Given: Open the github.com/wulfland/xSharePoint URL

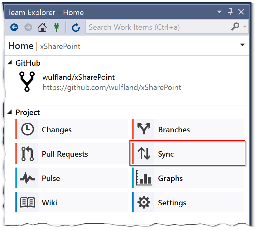Looking at the screenshot, I should [x=112, y=87].
